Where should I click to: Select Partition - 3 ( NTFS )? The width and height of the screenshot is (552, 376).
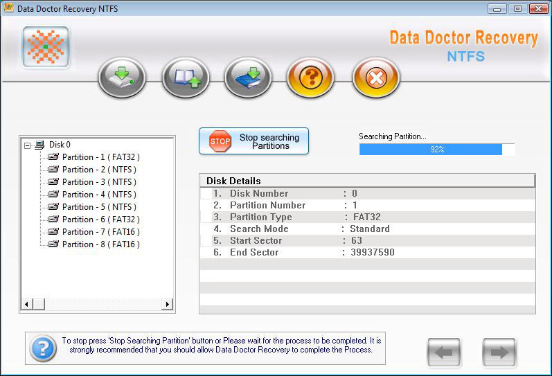coord(99,182)
